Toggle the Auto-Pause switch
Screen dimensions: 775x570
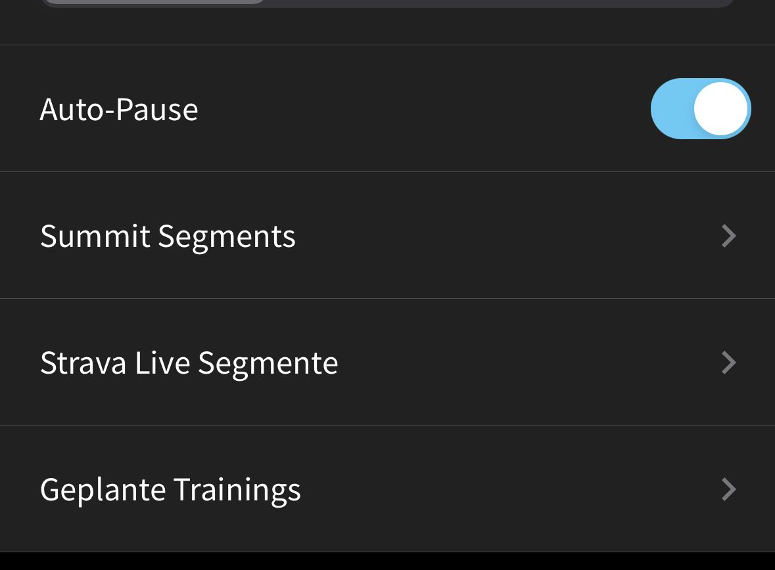700,109
